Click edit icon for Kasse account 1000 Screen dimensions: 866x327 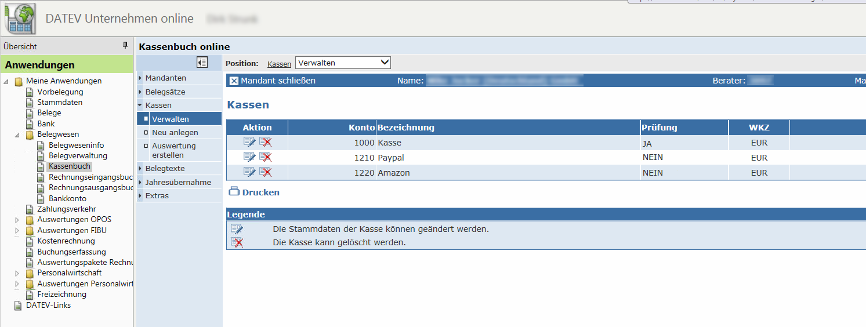pos(249,142)
